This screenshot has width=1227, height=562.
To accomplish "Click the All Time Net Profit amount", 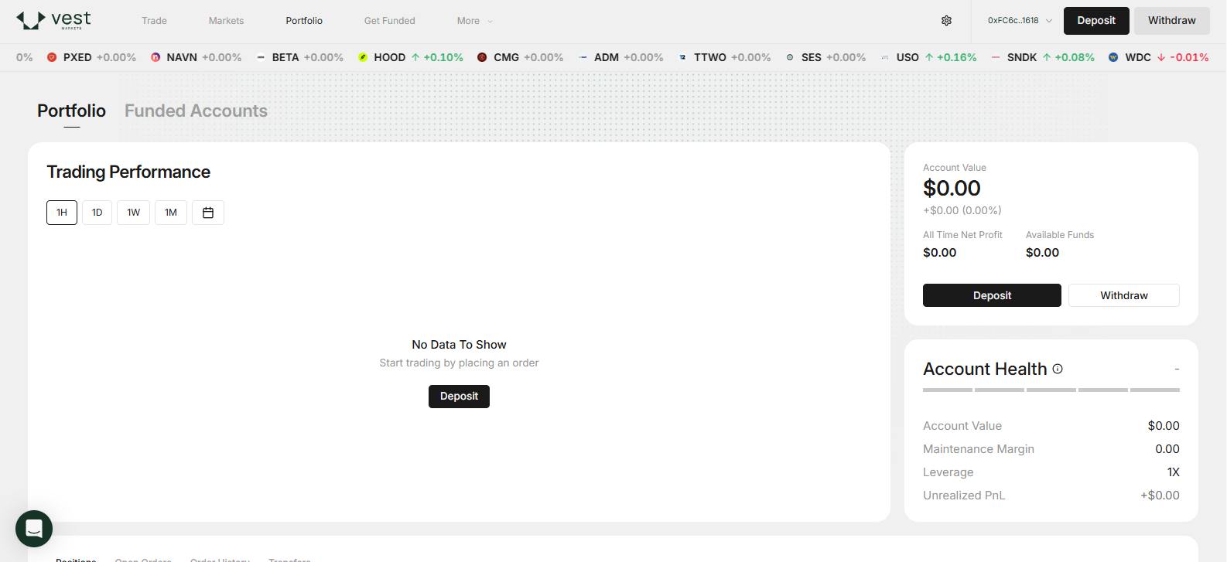I will click(x=939, y=253).
